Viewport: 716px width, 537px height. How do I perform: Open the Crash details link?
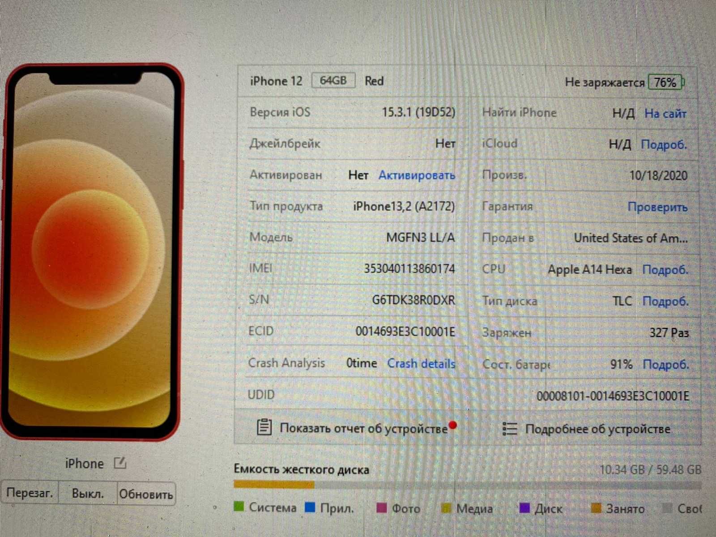point(421,363)
